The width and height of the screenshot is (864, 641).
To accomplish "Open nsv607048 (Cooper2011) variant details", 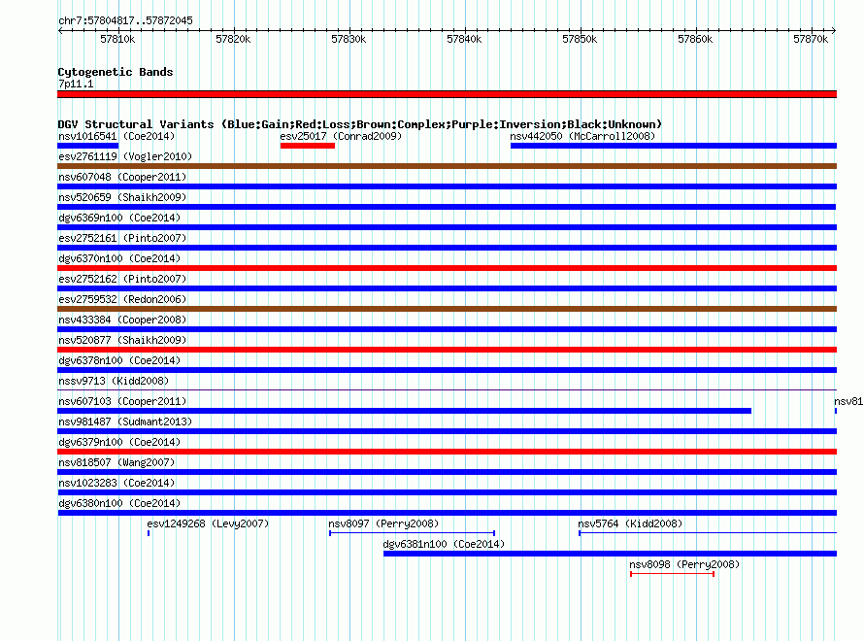I will [122, 177].
